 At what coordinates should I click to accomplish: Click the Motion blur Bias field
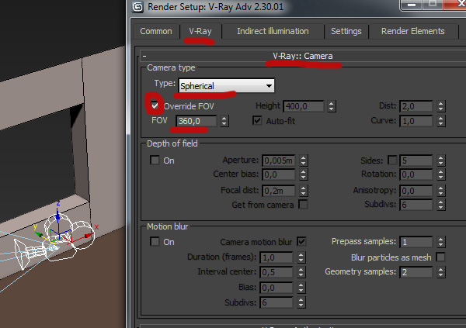point(276,288)
